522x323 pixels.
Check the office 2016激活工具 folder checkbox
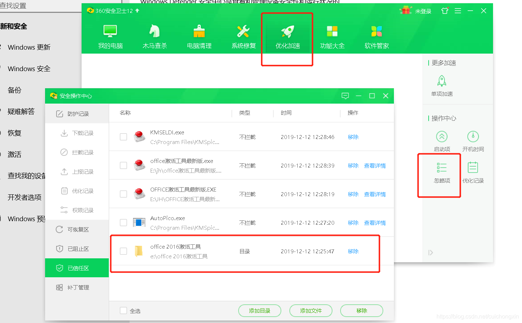click(x=123, y=251)
